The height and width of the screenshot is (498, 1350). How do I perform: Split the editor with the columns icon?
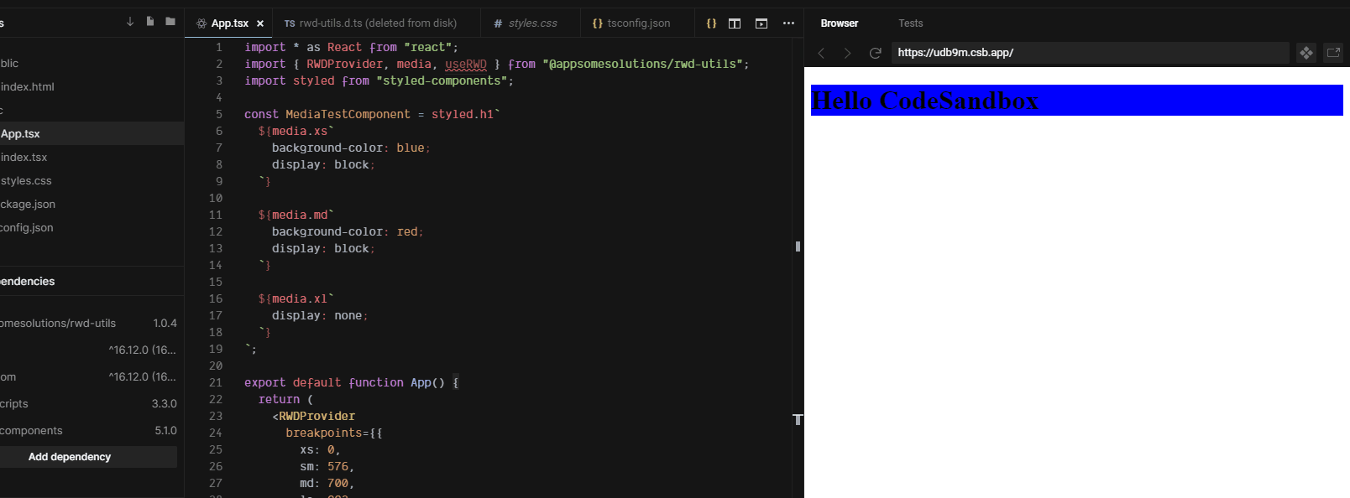[x=735, y=23]
